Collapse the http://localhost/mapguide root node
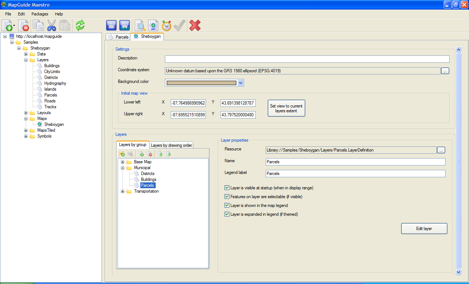The height and width of the screenshot is (284, 469). [5, 36]
